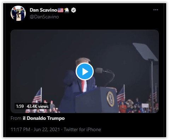169x140 pixels.
Task: Click the Jun 22, 2021 date
Action: point(47,129)
